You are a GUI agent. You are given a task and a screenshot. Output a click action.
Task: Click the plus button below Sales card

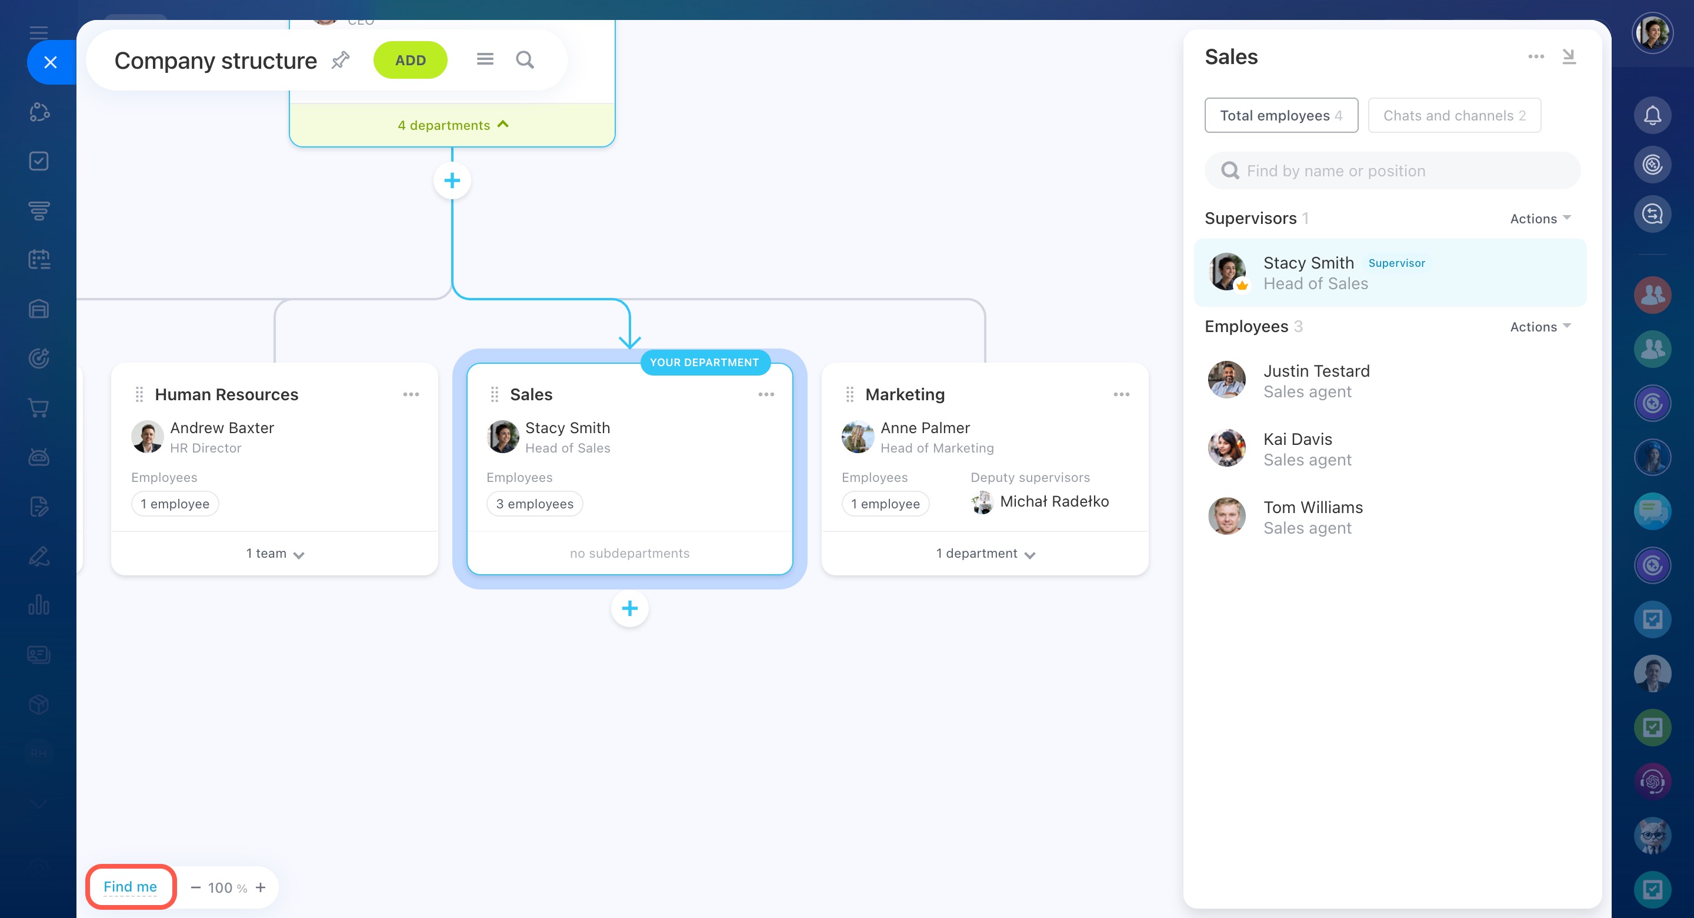[x=629, y=608]
